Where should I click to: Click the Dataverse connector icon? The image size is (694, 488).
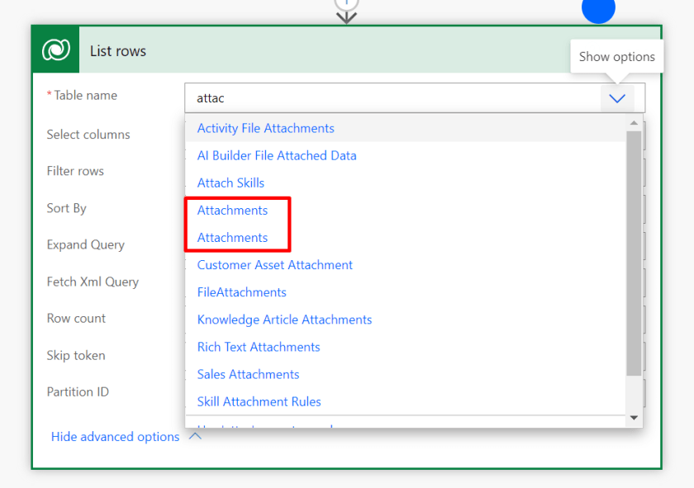[56, 50]
